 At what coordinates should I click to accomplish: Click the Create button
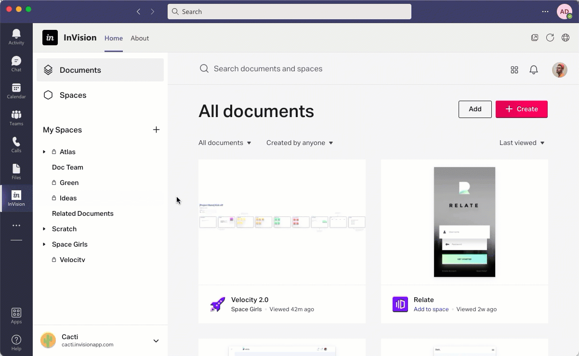[x=521, y=109]
